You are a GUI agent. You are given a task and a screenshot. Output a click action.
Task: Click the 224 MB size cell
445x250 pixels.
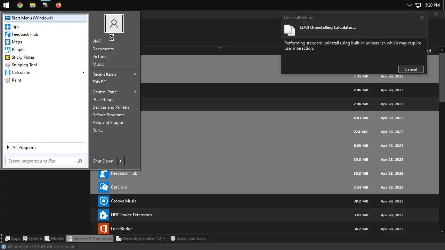click(x=361, y=132)
